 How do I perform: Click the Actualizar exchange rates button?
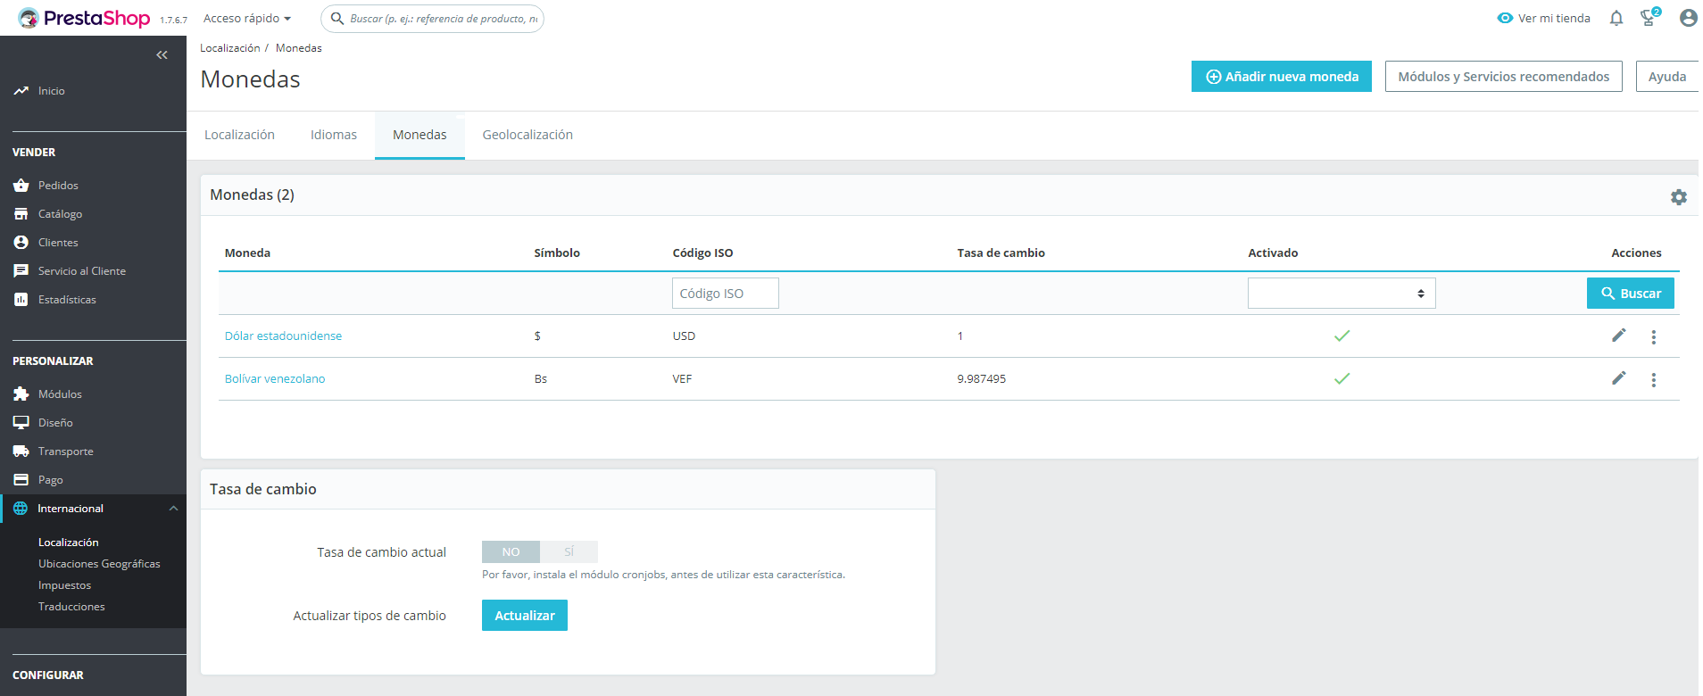pos(525,616)
